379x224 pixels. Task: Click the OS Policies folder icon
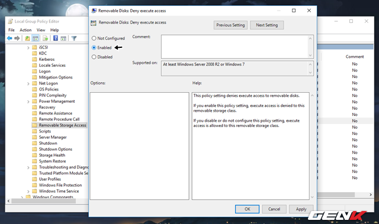[x=34, y=89]
